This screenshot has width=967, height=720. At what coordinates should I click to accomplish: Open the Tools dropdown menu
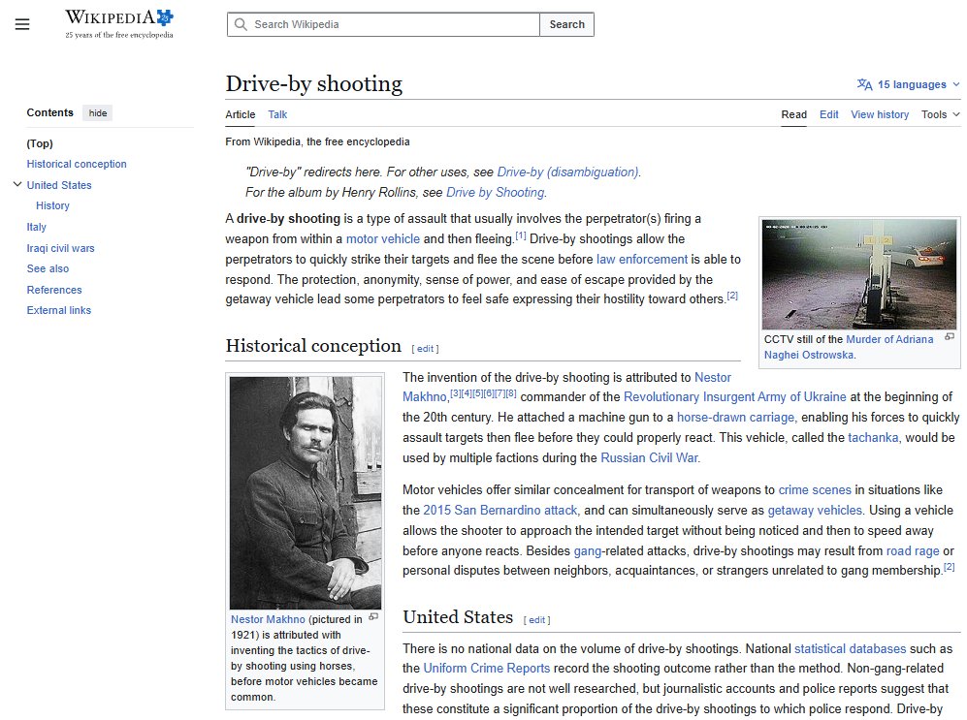[941, 114]
